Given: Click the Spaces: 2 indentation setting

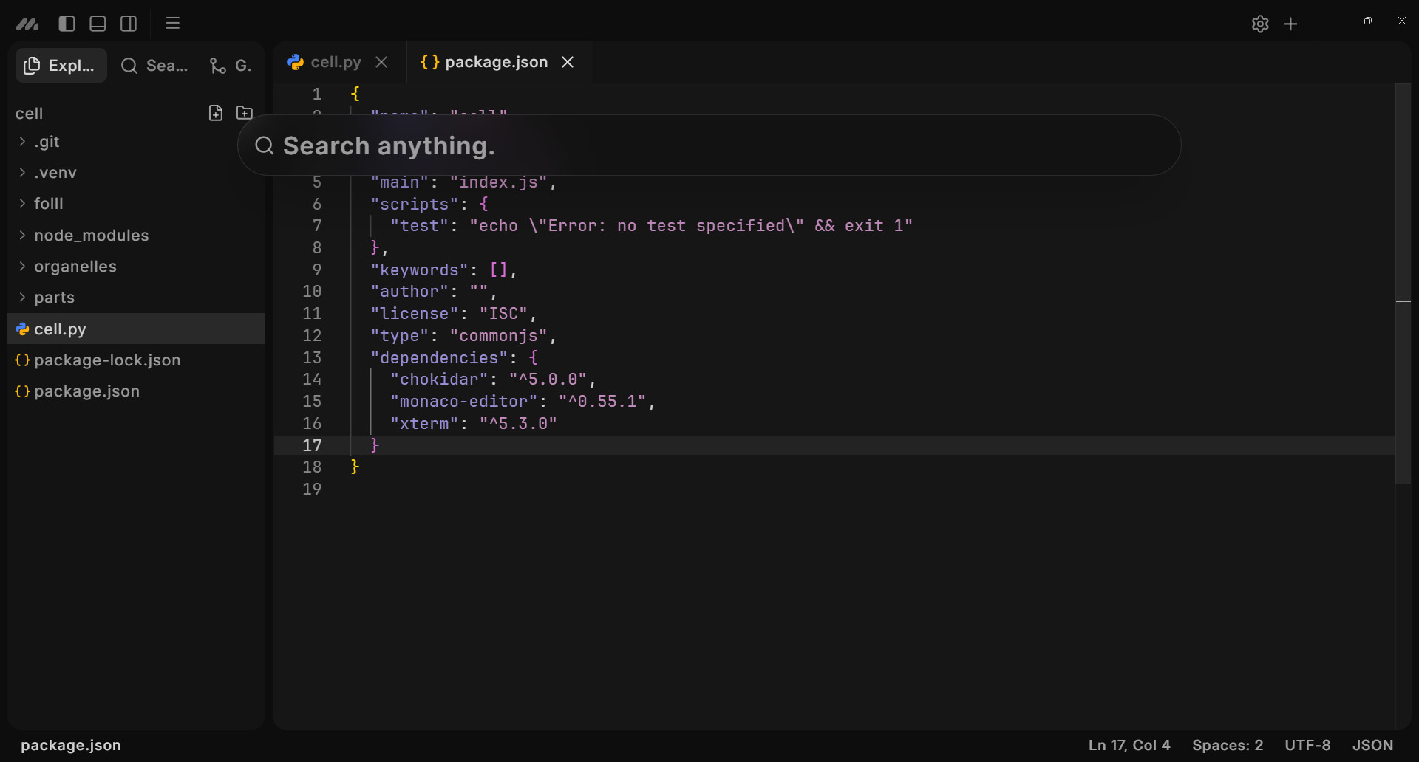Looking at the screenshot, I should (1227, 745).
